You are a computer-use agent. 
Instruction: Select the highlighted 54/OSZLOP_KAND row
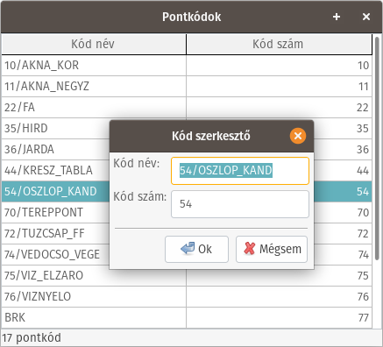[x=55, y=192]
